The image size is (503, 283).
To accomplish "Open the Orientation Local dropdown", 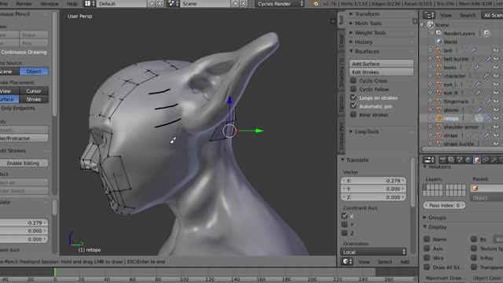I will coord(373,252).
